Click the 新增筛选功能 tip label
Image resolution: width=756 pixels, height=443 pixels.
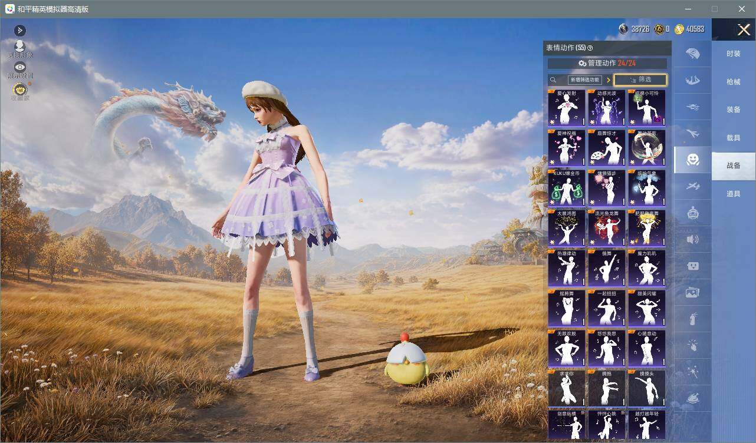(x=584, y=80)
